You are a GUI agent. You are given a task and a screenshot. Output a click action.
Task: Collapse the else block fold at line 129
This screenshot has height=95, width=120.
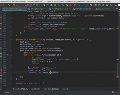pyautogui.click(x=11, y=27)
